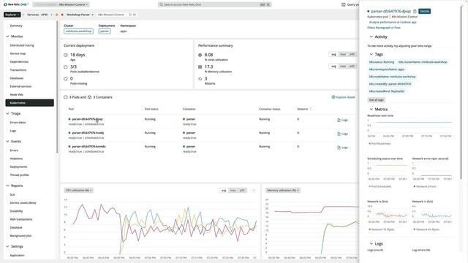This screenshot has width=468, height=263.
Task: Select avg for % memory utilization
Action: 333,66
